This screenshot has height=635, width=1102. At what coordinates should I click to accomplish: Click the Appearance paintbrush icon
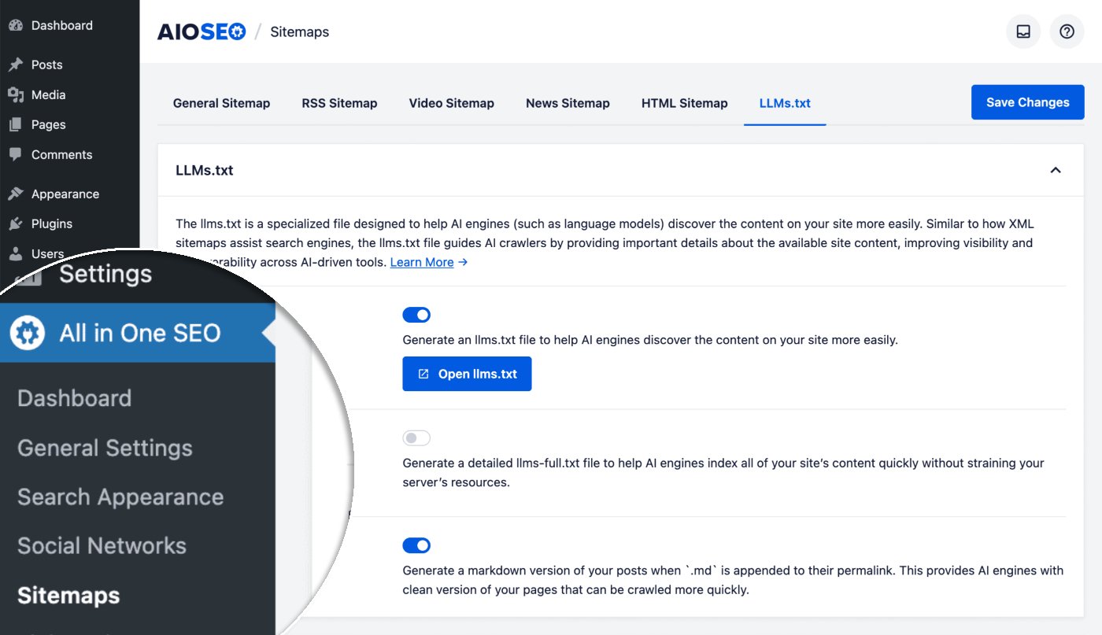[x=15, y=194]
